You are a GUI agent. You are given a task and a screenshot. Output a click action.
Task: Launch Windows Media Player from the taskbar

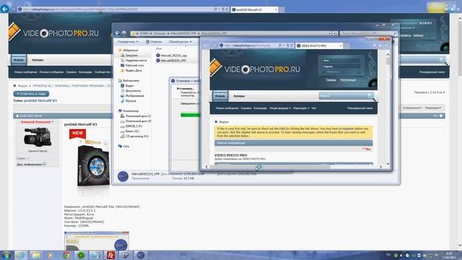point(51,255)
